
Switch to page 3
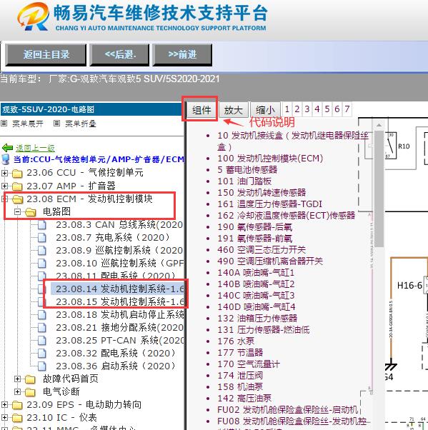[307, 109]
